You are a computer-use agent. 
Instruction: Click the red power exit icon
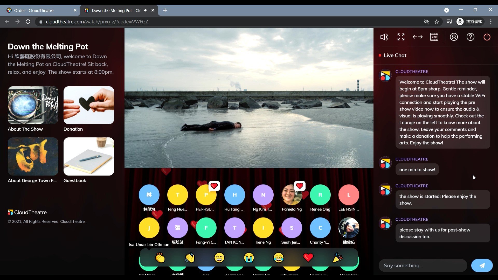(x=487, y=37)
